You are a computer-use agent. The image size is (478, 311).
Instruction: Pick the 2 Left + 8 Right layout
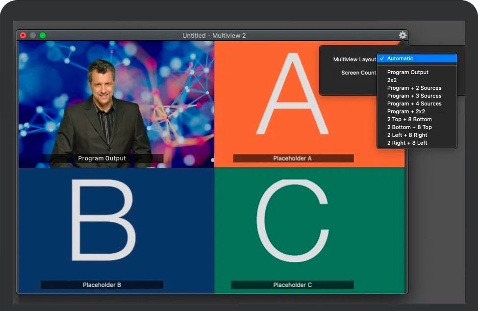point(407,135)
